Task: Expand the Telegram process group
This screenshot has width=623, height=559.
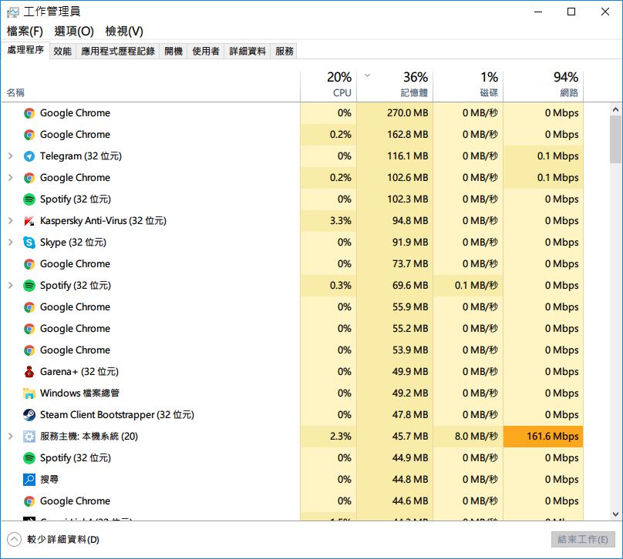Action: [11, 156]
